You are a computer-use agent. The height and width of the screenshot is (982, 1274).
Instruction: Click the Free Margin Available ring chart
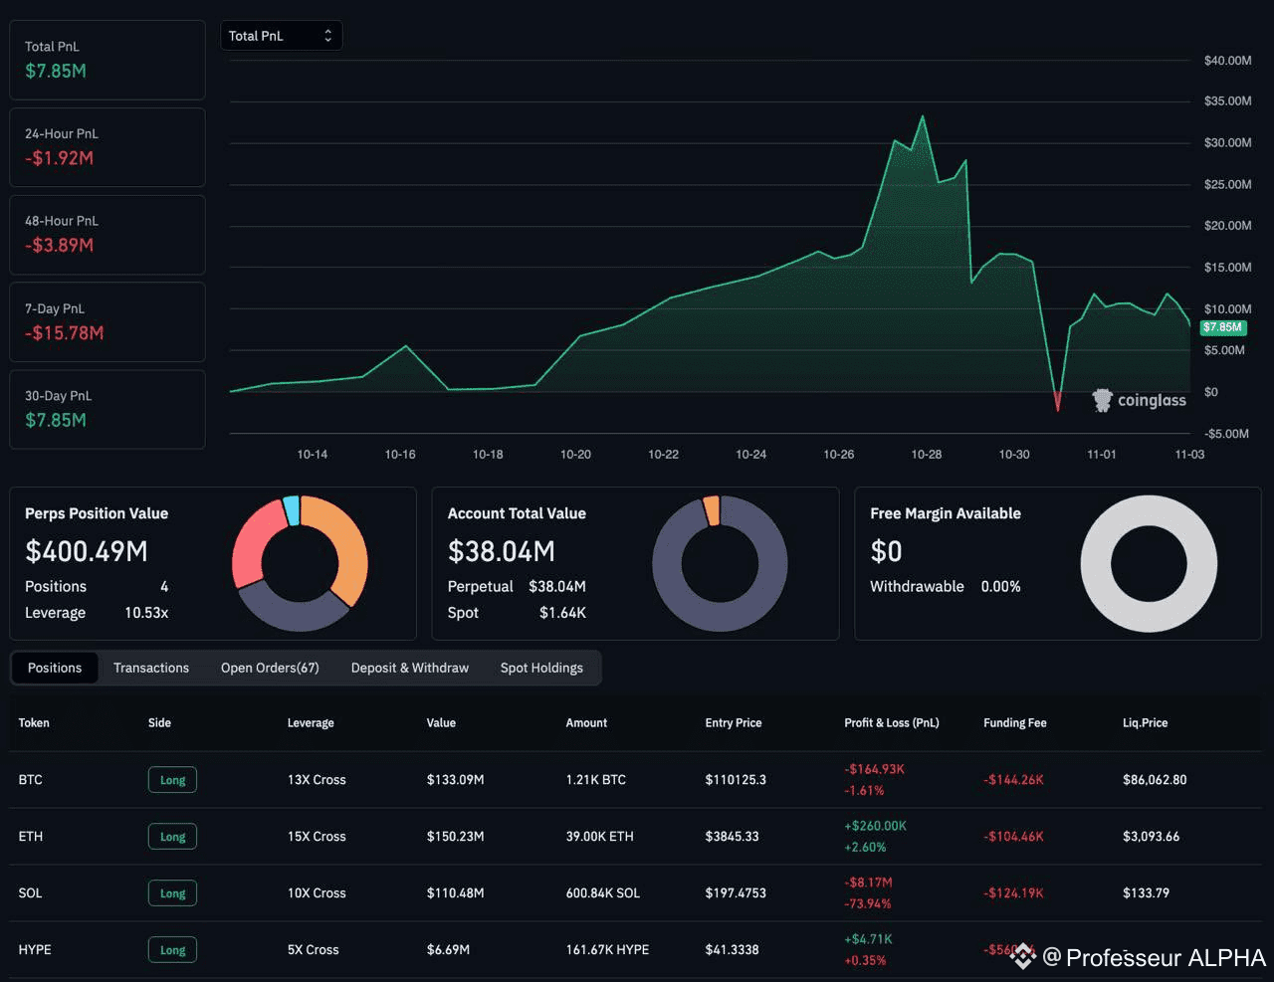click(1149, 563)
